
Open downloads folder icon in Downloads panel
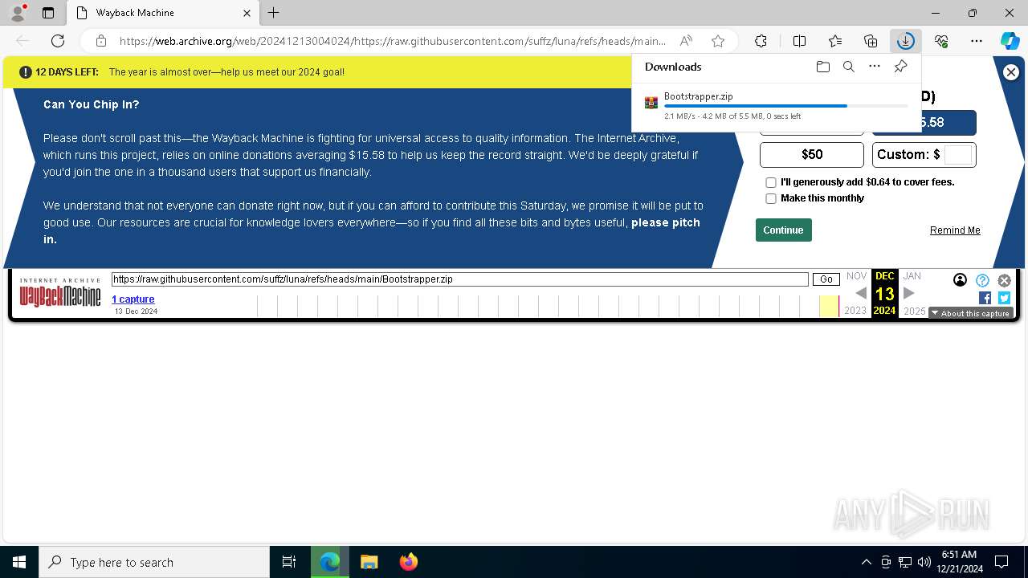822,67
